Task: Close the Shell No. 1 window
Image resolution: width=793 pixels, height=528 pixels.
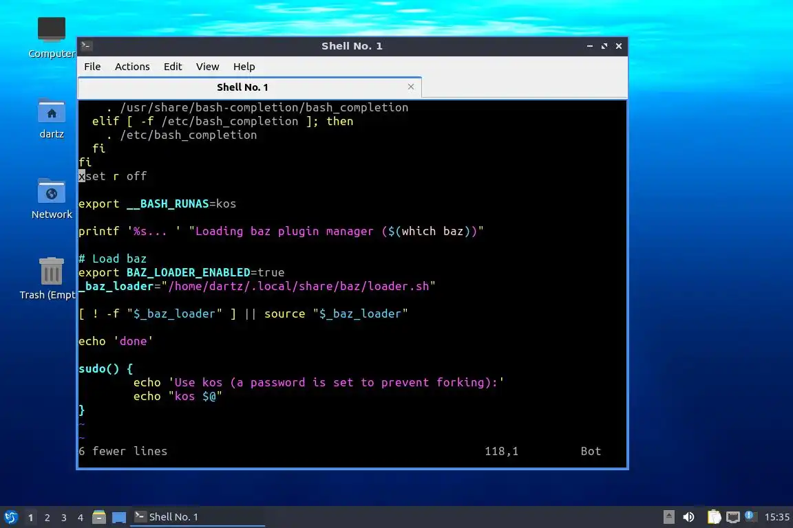Action: 619,46
